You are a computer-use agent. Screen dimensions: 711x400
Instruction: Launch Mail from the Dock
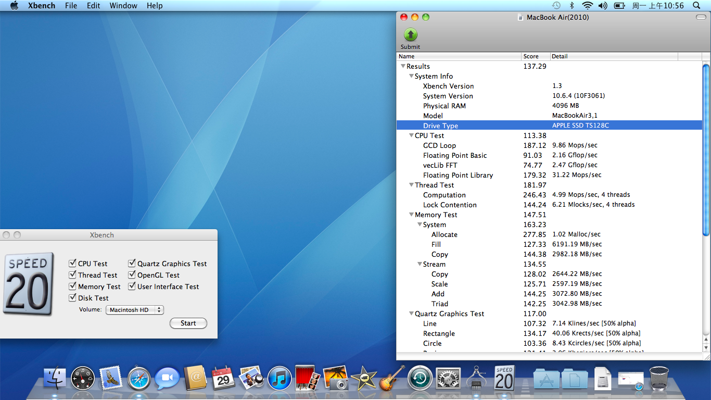tap(111, 379)
